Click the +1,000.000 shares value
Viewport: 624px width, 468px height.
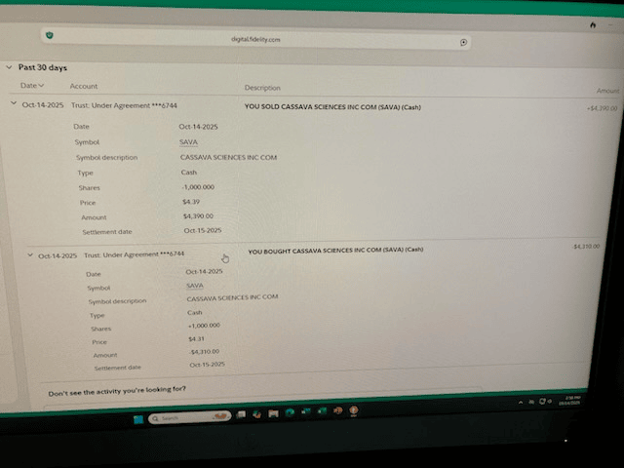pos(204,325)
